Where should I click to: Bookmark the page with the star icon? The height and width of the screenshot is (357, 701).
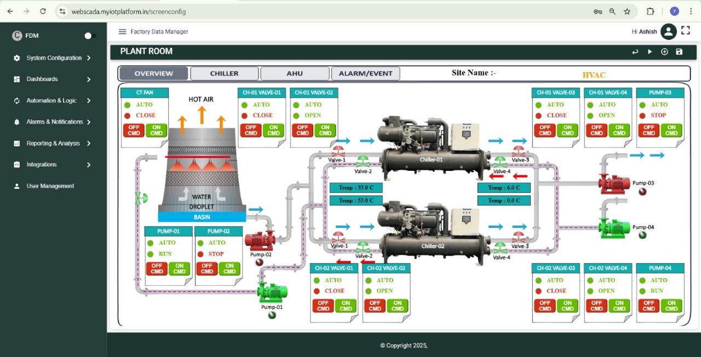627,11
